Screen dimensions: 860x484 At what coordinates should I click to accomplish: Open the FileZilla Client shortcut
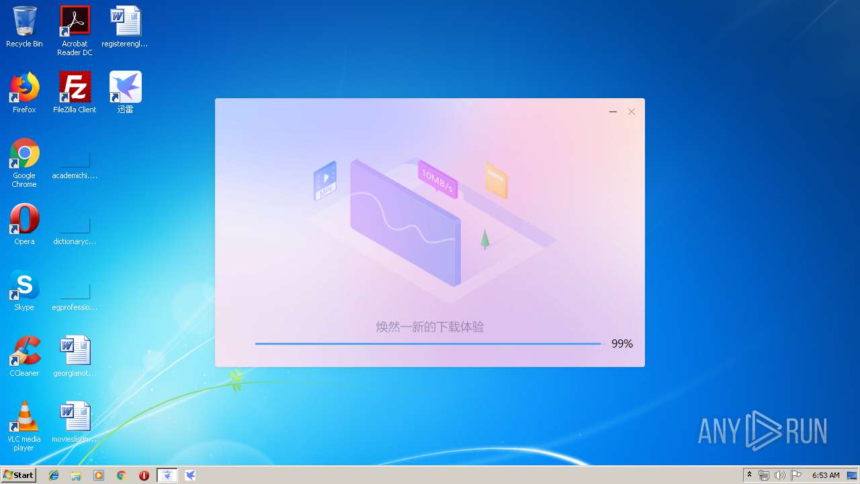pyautogui.click(x=75, y=93)
